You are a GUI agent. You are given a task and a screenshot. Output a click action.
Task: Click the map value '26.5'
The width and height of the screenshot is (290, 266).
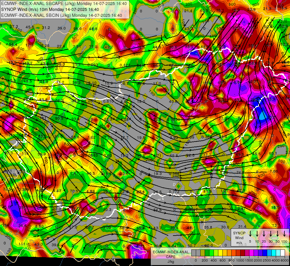pos(158,192)
